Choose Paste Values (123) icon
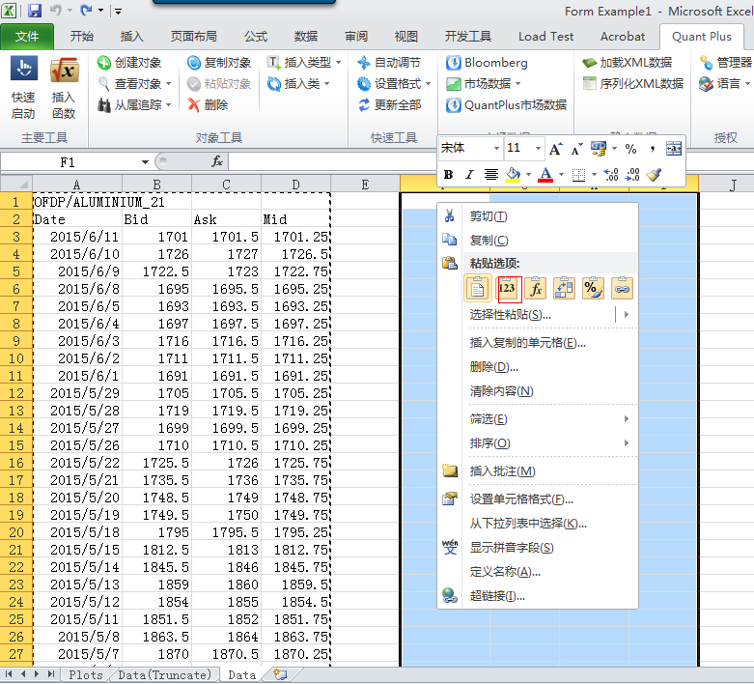Image resolution: width=754 pixels, height=684 pixels. (509, 289)
